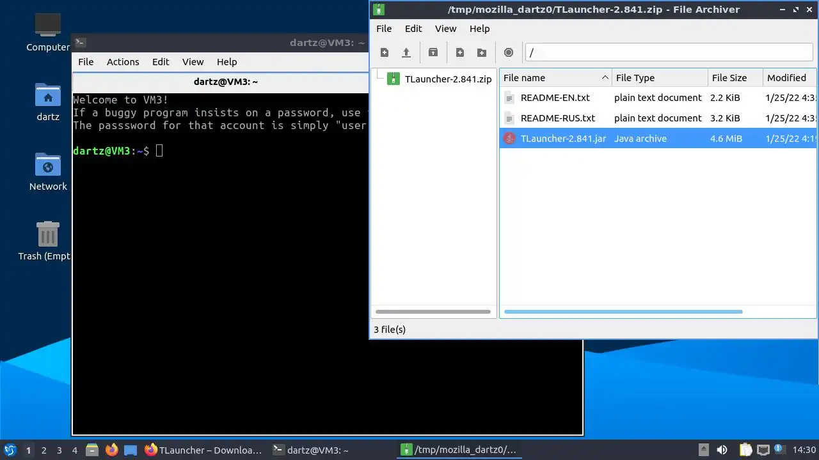Sort by the File Size column header

pyautogui.click(x=735, y=78)
